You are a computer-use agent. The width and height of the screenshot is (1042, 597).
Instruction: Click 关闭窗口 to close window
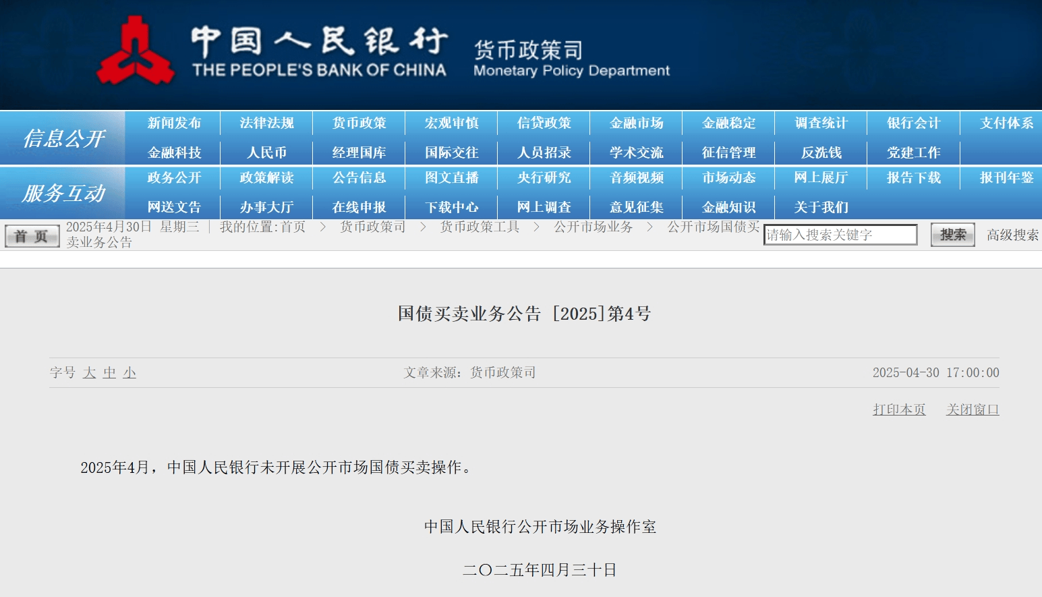(973, 409)
